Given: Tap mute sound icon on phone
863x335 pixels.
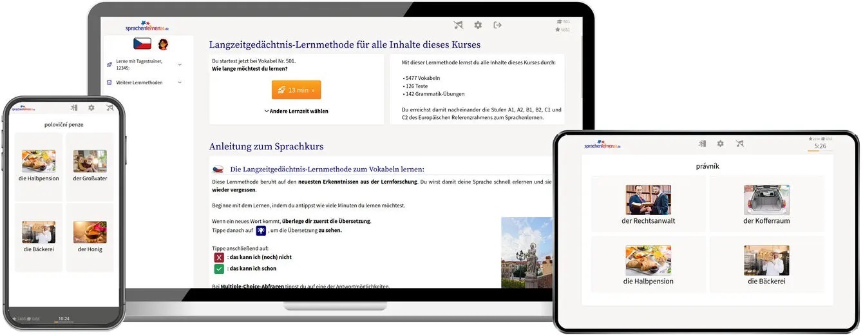Looking at the screenshot, I should [109, 108].
